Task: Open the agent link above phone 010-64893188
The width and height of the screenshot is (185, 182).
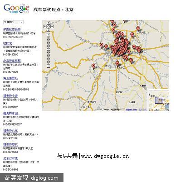Action: point(10,78)
